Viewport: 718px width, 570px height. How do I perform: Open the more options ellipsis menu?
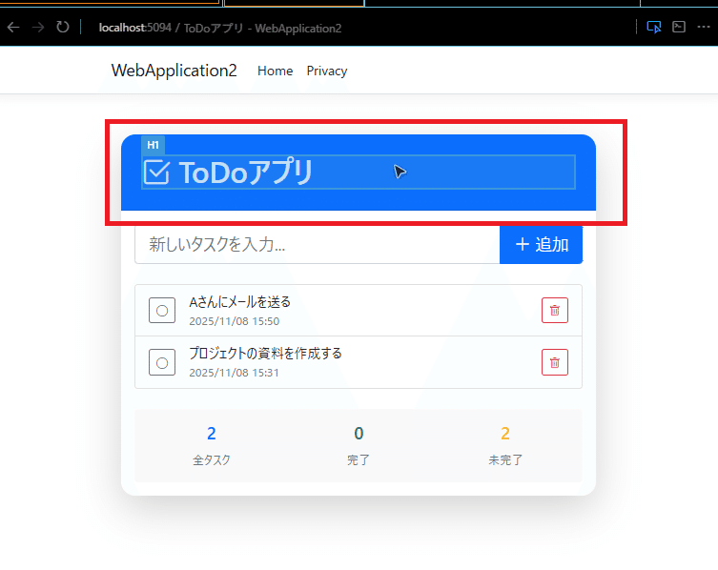point(704,27)
